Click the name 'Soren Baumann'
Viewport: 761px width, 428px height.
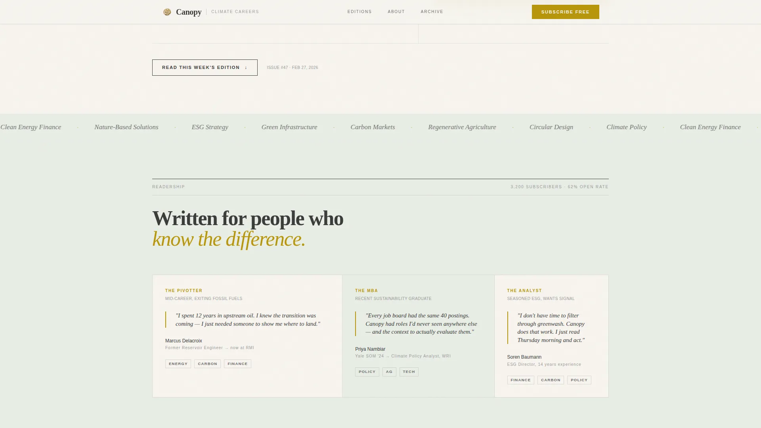(x=524, y=357)
